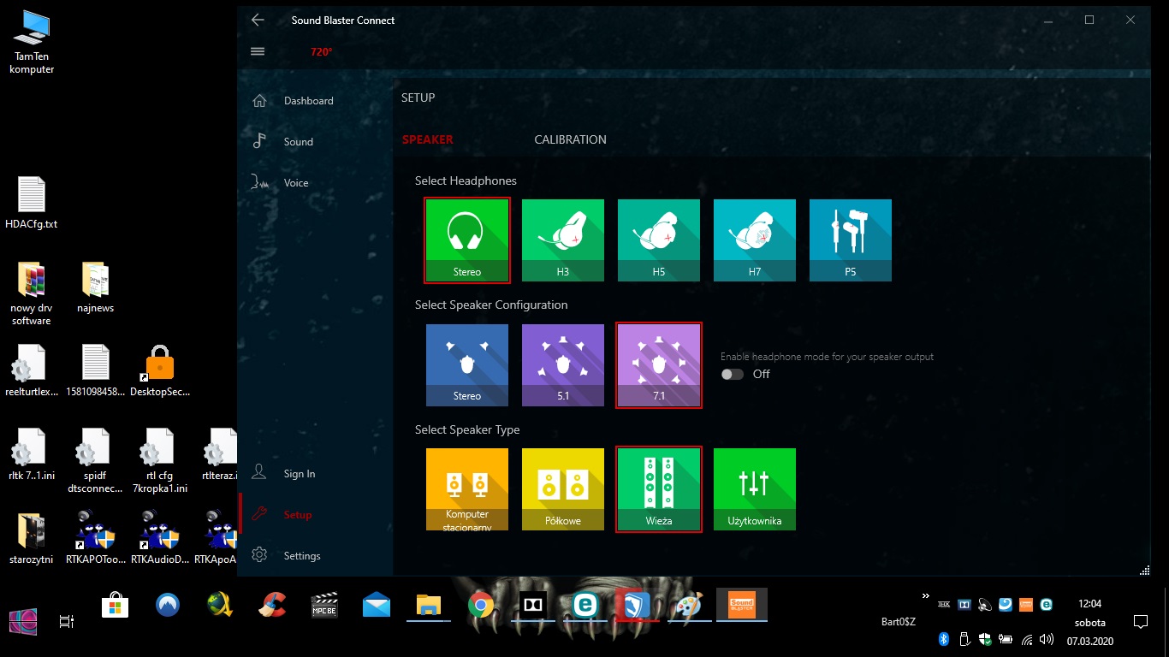Select nowy drv software archive icon
This screenshot has height=657, width=1169.
32,294
